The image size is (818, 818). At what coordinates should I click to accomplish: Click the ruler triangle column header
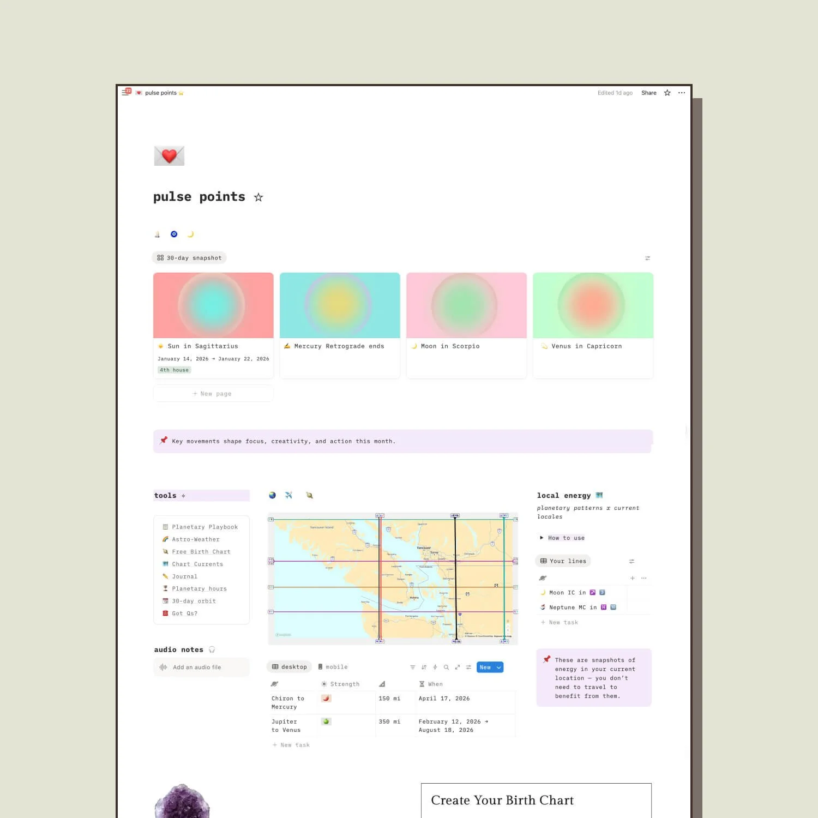pos(382,684)
